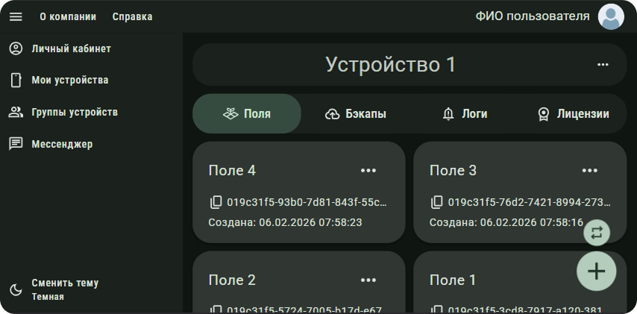Switch to the Логи tab

point(465,114)
